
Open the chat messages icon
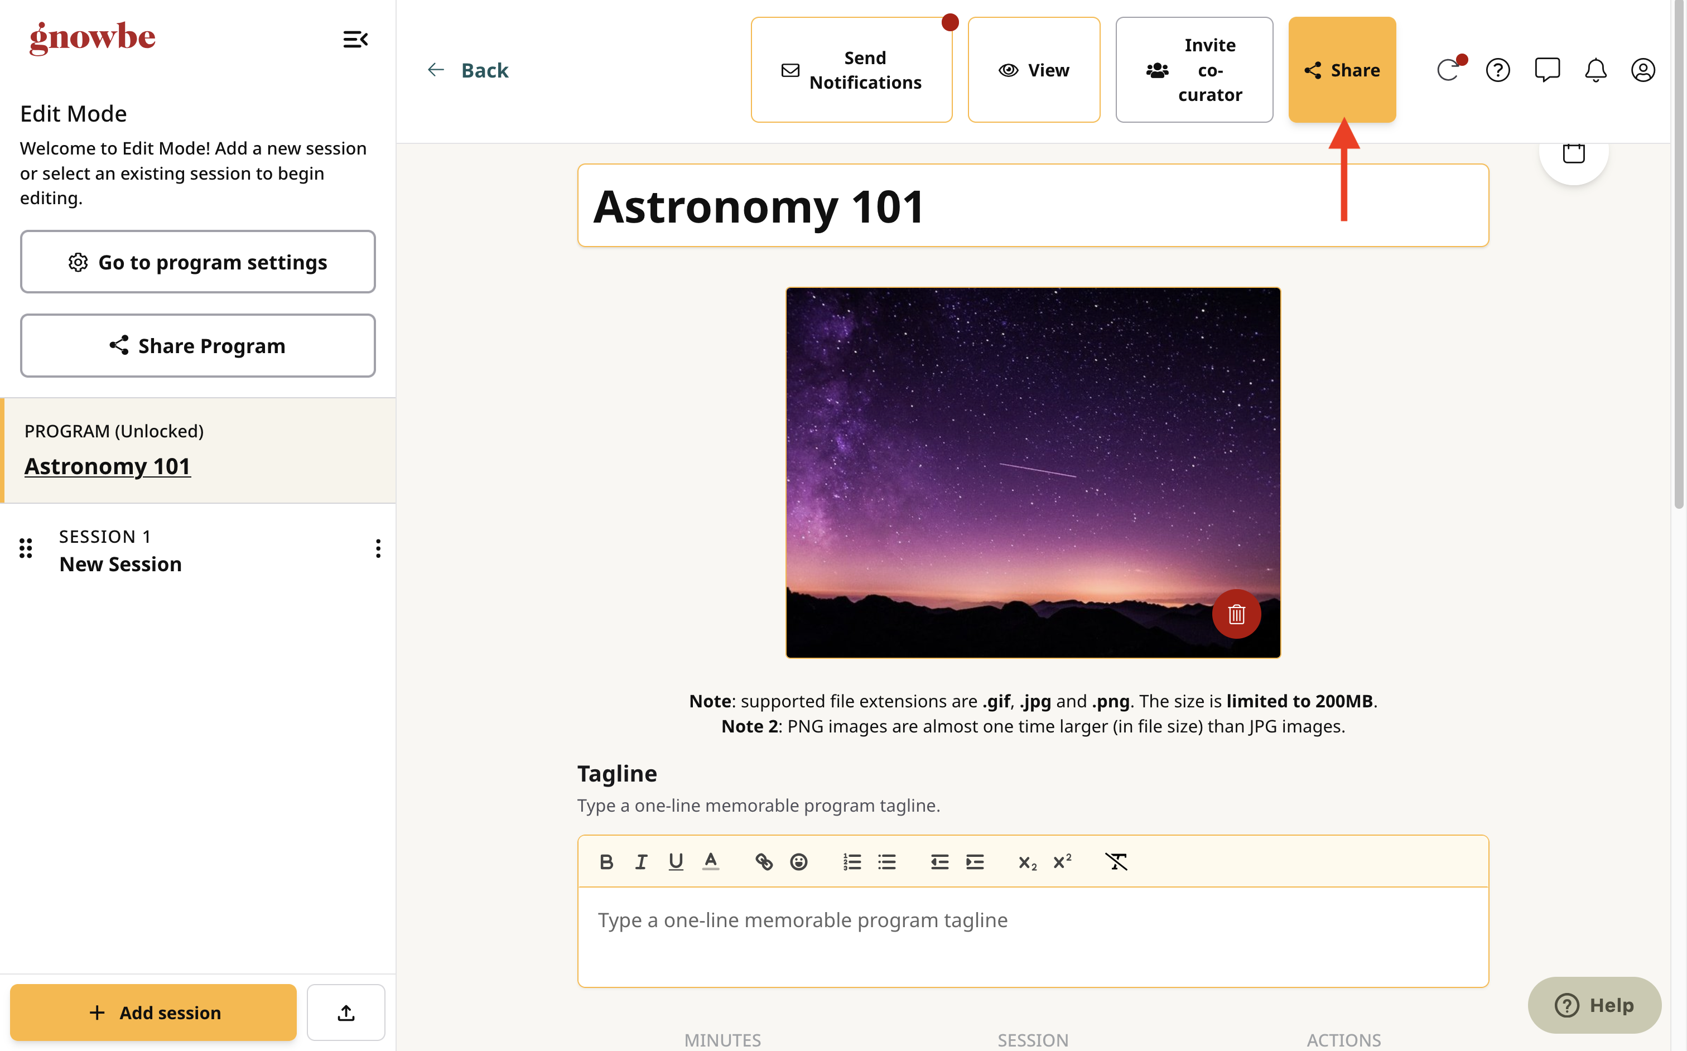[1546, 70]
